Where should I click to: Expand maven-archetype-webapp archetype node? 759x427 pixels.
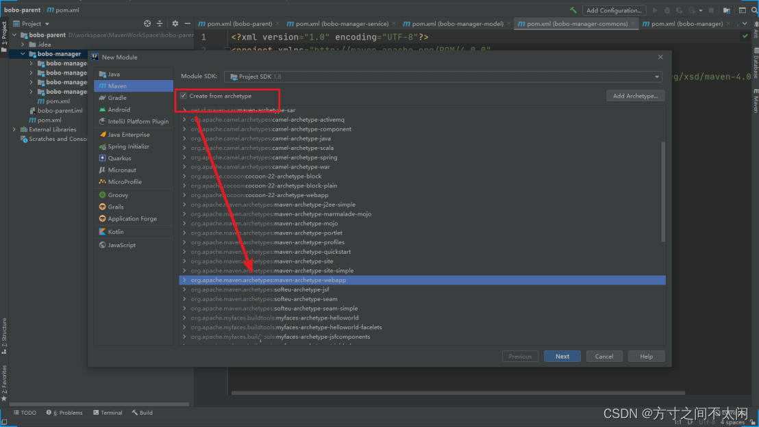[184, 280]
